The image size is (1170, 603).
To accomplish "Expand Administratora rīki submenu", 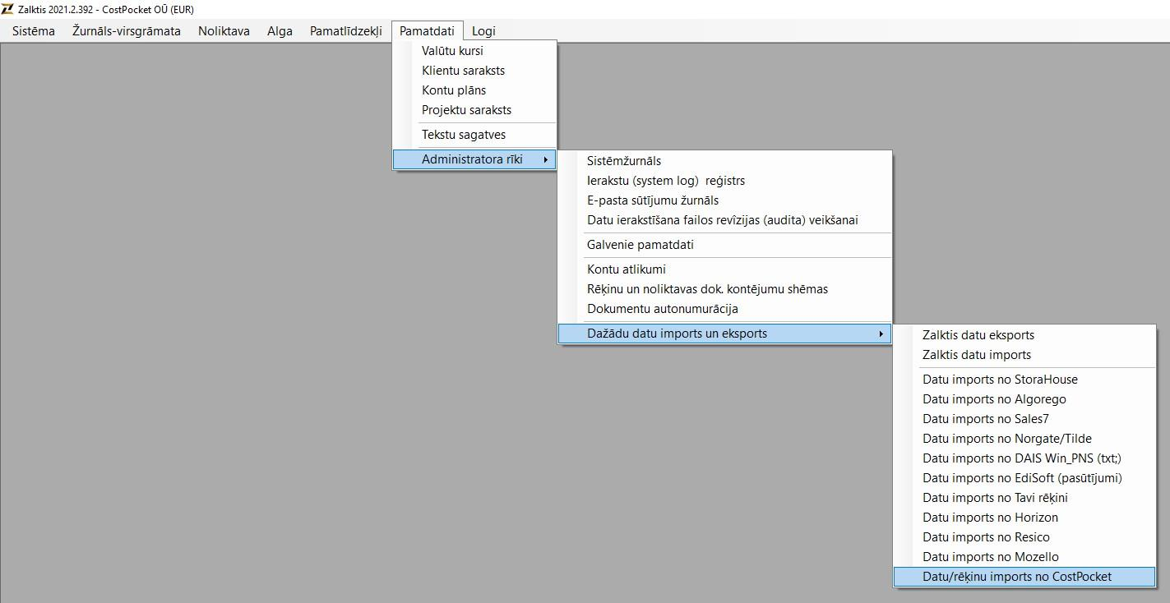I will [x=475, y=159].
